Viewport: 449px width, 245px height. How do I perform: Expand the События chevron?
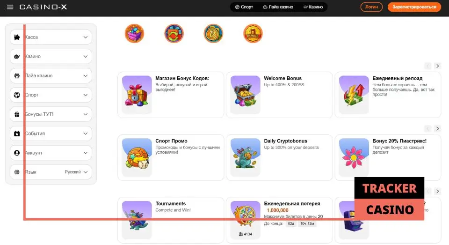(85, 134)
